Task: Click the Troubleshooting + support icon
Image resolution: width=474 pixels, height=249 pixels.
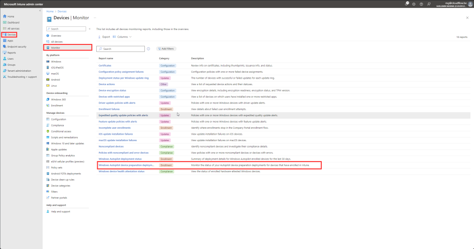Action: pyautogui.click(x=5, y=77)
